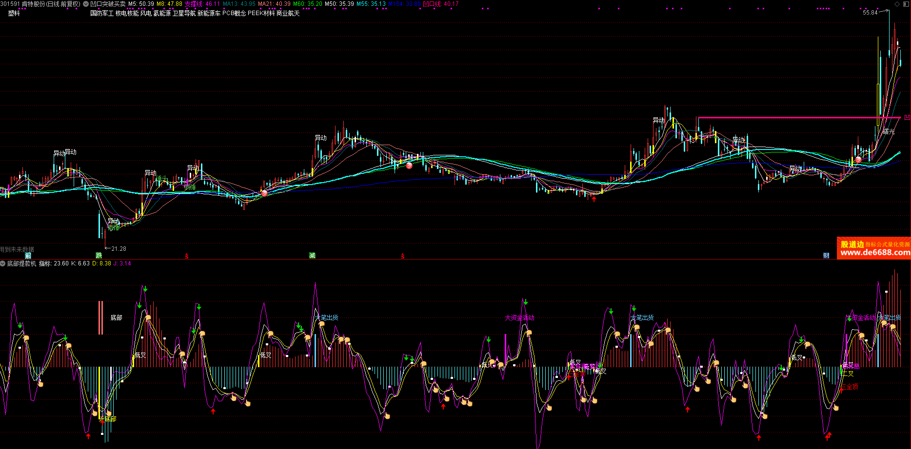Click the 21.28 low price label
Viewport: 911px width, 449px height.
tap(119, 248)
